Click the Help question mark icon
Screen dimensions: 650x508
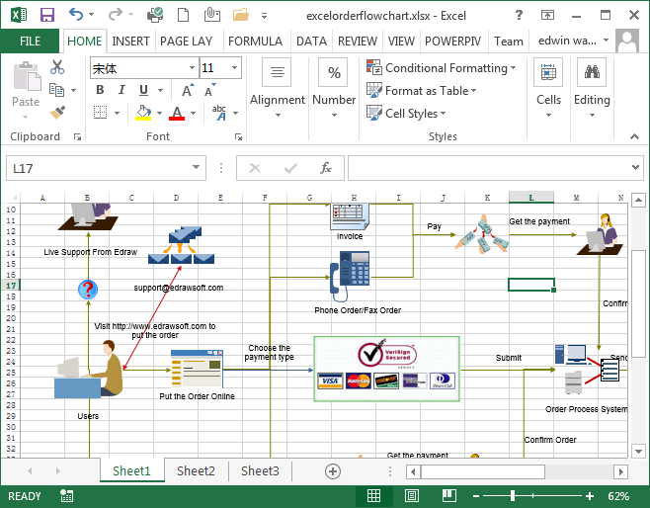521,15
